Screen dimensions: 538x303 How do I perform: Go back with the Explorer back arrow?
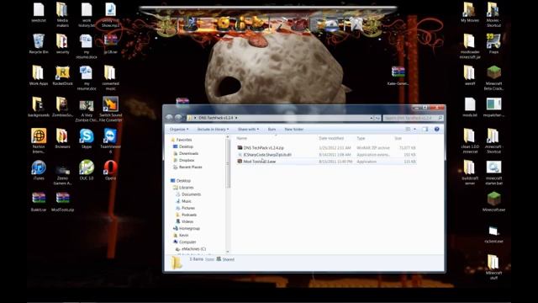click(169, 118)
